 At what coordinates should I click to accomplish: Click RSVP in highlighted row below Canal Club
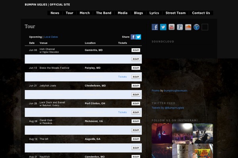136,130
